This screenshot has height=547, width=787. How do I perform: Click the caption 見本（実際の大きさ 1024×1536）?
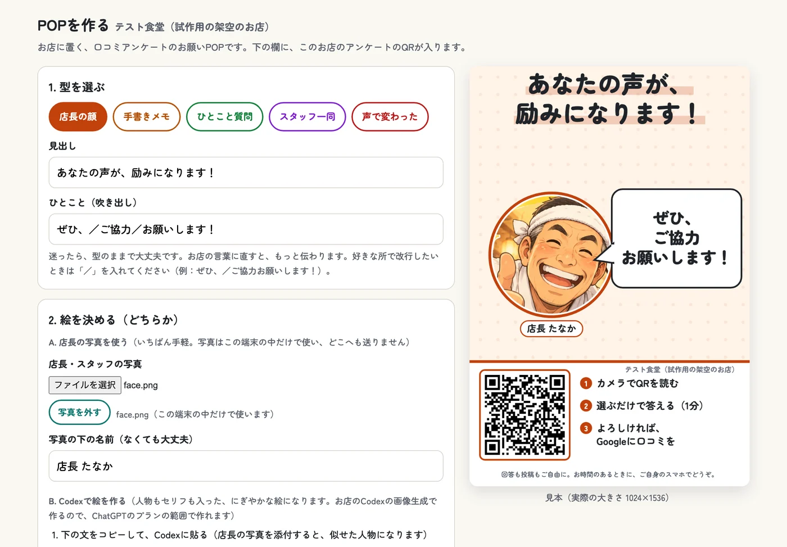click(x=609, y=498)
